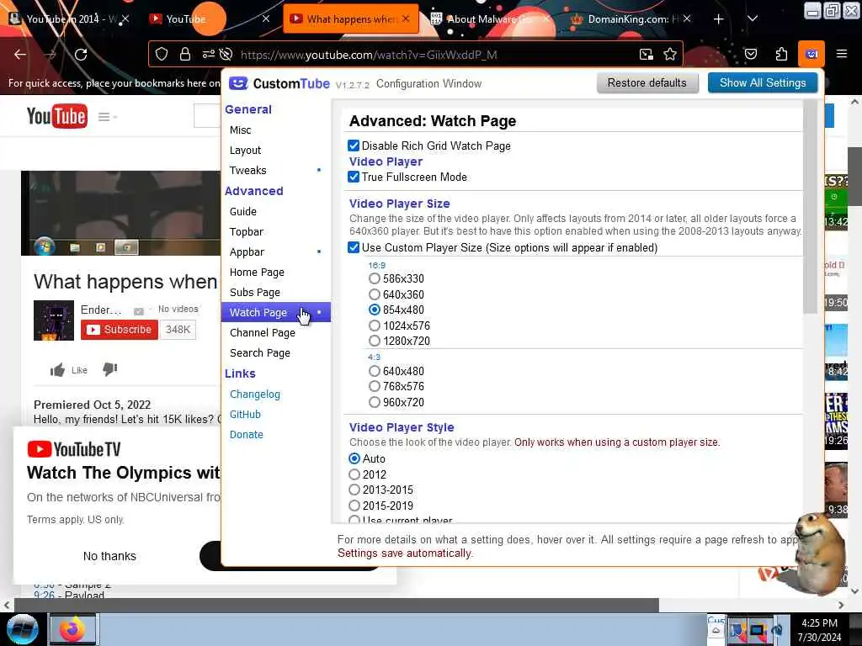Open the Channel Page settings section
Viewport: 862px width, 646px height.
pos(263,333)
